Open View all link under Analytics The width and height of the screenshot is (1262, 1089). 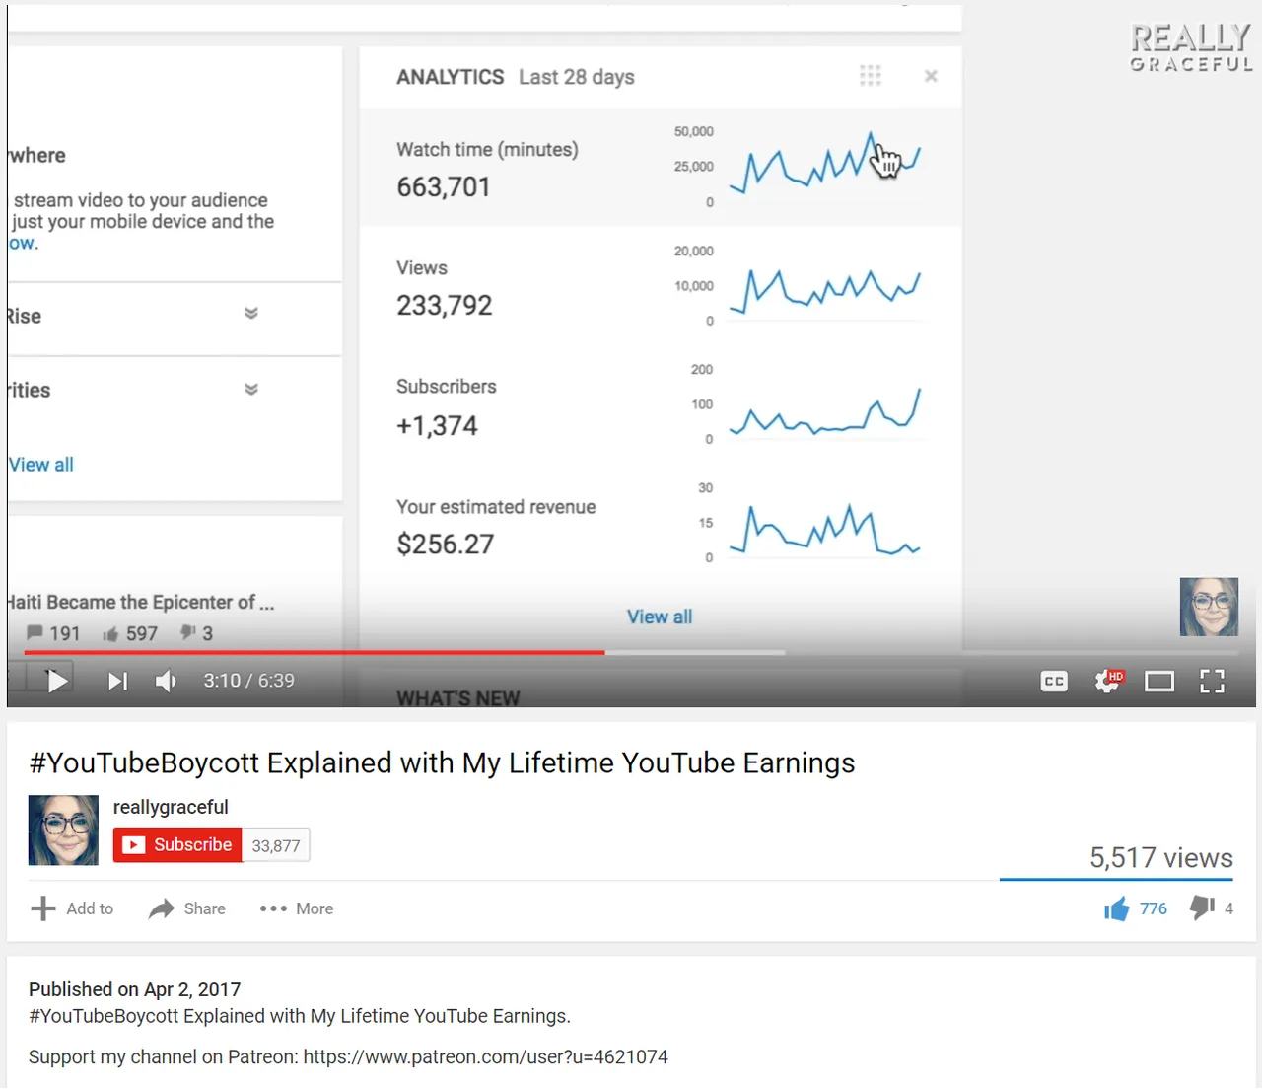pos(660,617)
